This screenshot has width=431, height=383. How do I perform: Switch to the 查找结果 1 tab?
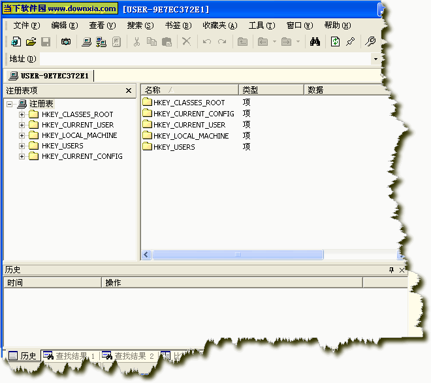(69, 356)
